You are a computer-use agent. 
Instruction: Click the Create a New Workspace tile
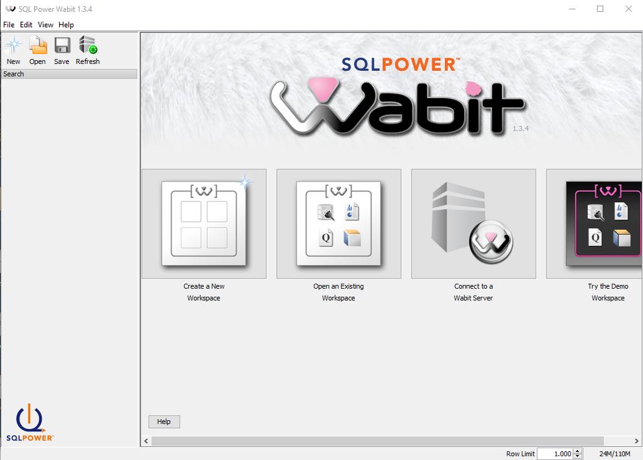tap(204, 223)
